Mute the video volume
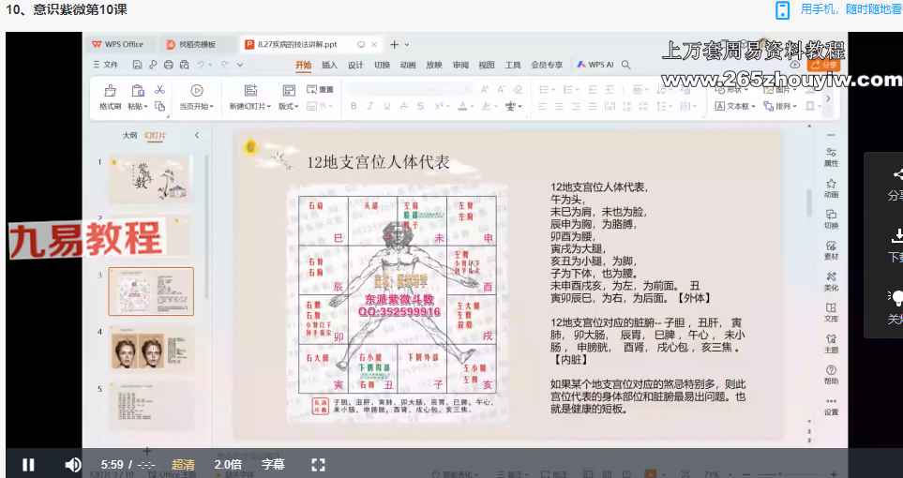 (72, 464)
